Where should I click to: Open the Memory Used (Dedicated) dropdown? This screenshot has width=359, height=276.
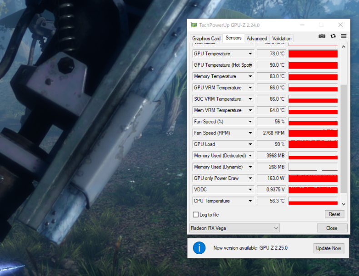tap(250, 156)
